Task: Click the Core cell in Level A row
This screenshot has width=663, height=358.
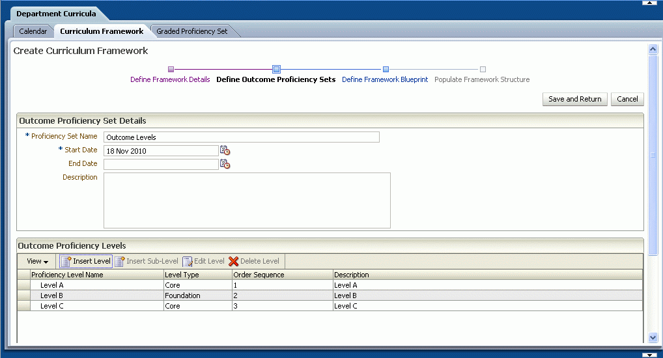Action: 198,285
